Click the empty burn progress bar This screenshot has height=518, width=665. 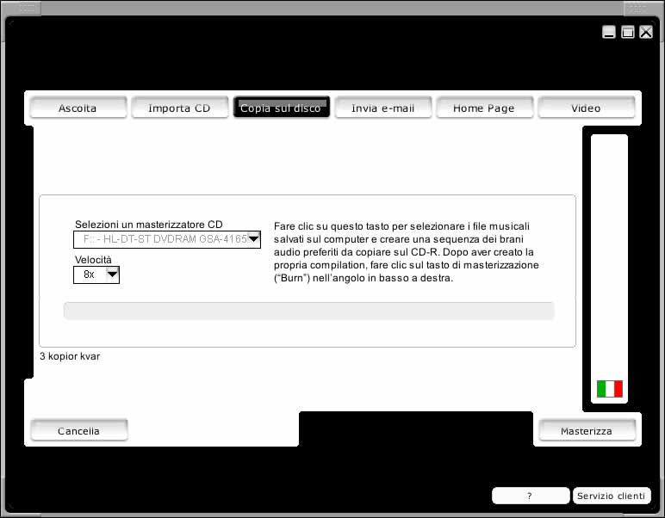(308, 311)
